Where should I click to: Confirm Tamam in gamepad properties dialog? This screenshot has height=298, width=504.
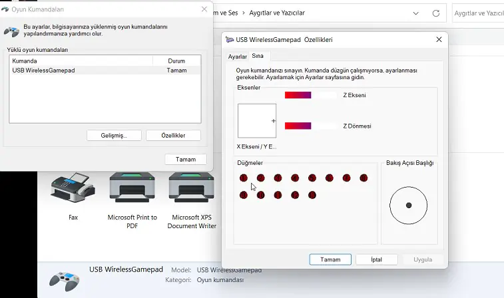[330, 259]
